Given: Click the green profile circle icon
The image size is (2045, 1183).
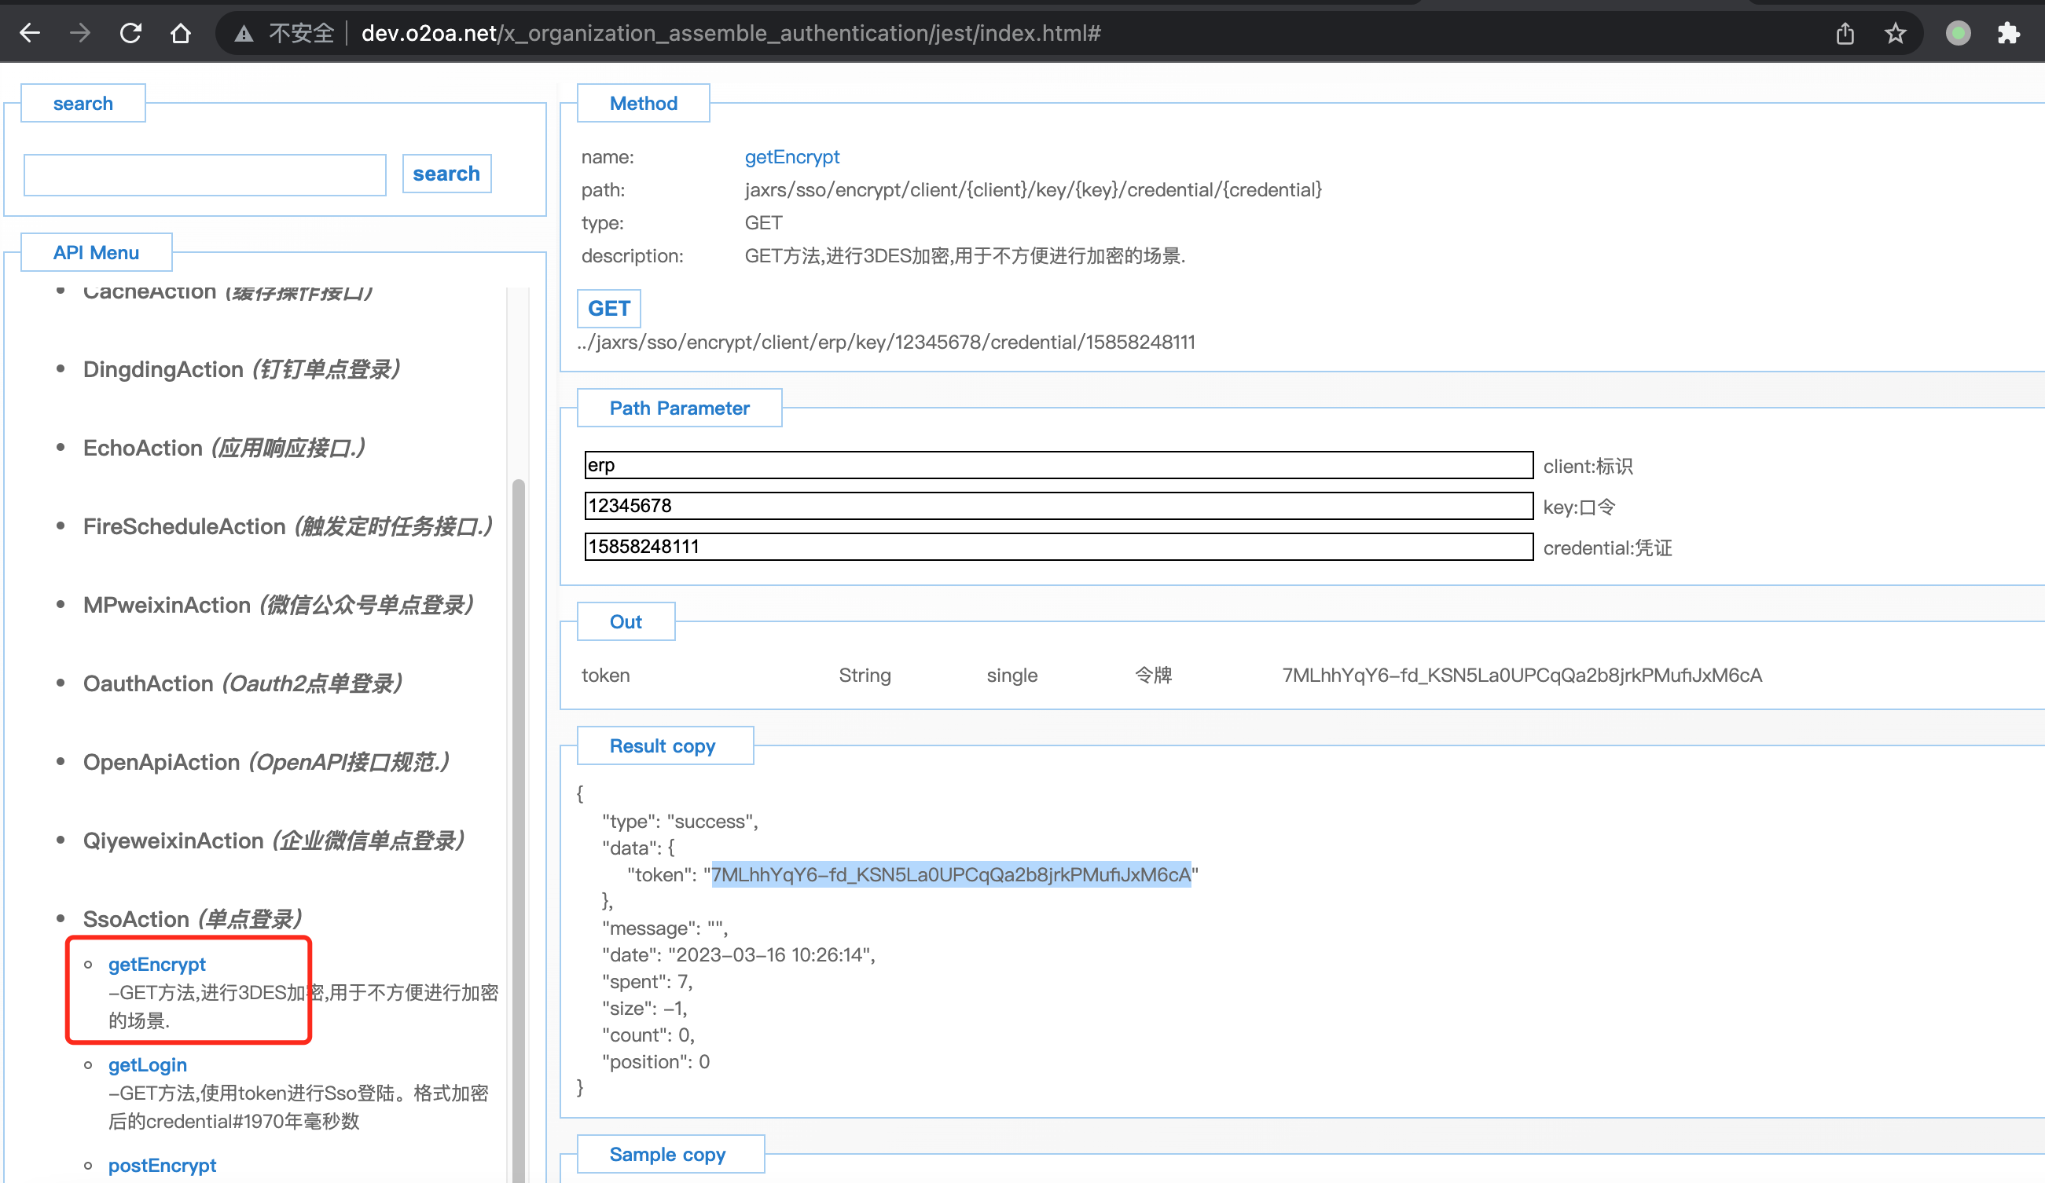Looking at the screenshot, I should [1957, 33].
